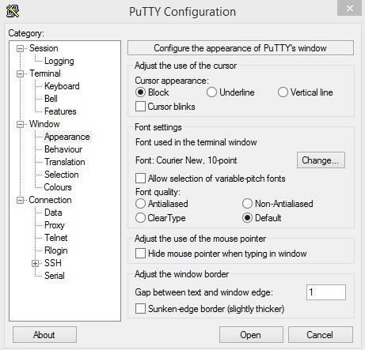Tick Allow selection of variable-pitch fonts

(140, 179)
